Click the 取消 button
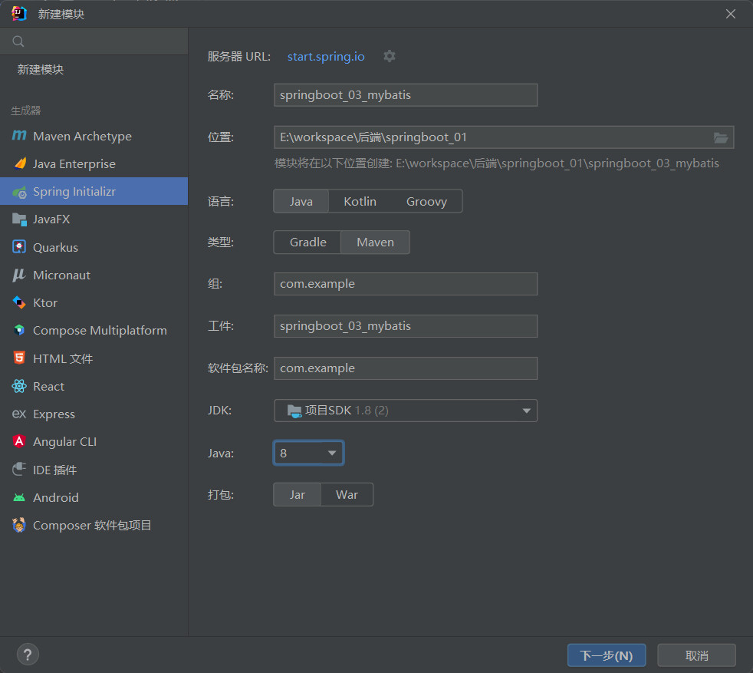Screen dimensions: 753x673 [696, 655]
